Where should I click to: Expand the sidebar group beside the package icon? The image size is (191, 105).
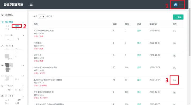23,96
